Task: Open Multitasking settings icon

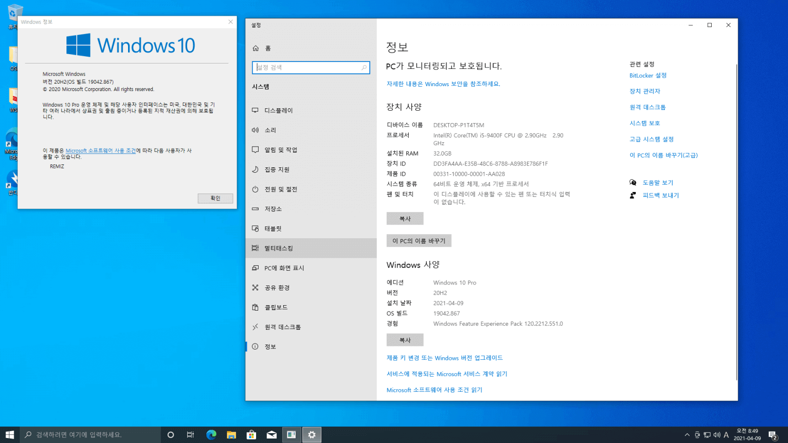Action: pyautogui.click(x=255, y=248)
